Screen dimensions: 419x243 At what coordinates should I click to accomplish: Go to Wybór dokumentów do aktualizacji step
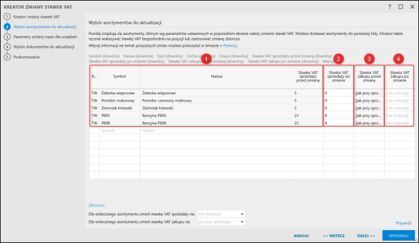pyautogui.click(x=44, y=47)
